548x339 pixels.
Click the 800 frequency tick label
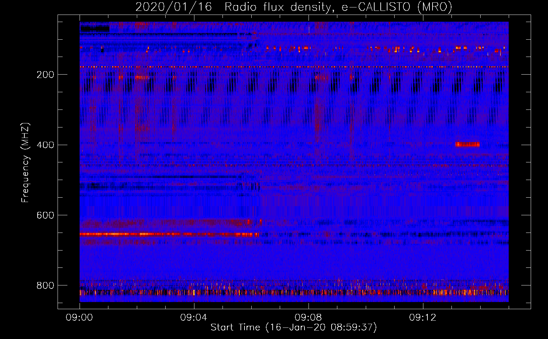coord(45,285)
